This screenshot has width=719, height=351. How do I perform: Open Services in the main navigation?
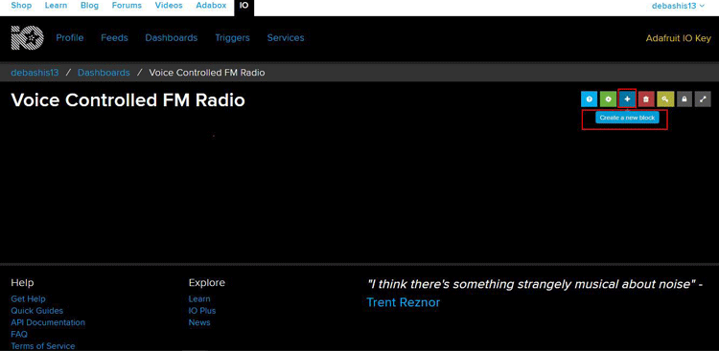tap(286, 38)
